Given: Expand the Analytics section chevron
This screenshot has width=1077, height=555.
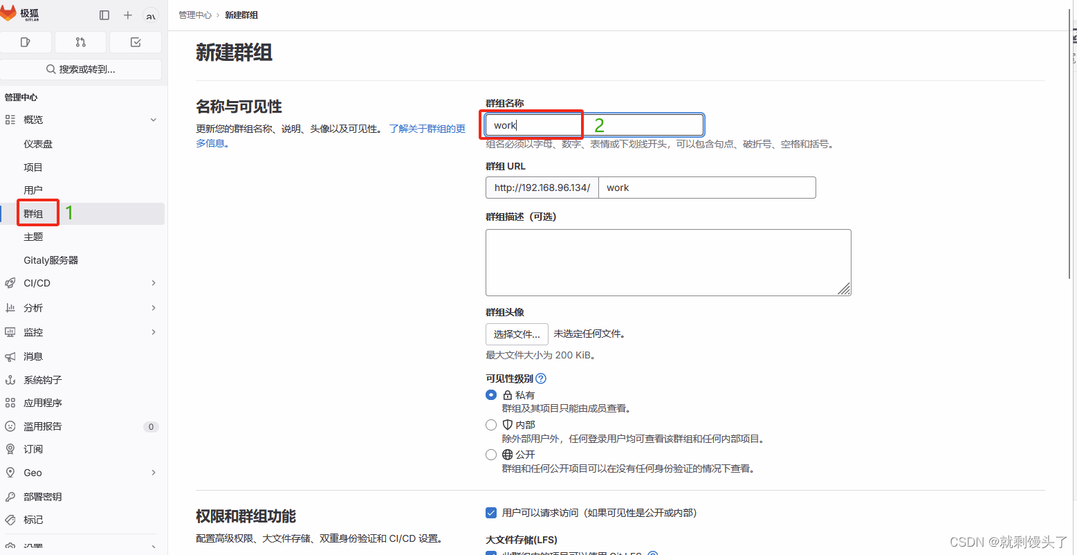Looking at the screenshot, I should [x=154, y=308].
